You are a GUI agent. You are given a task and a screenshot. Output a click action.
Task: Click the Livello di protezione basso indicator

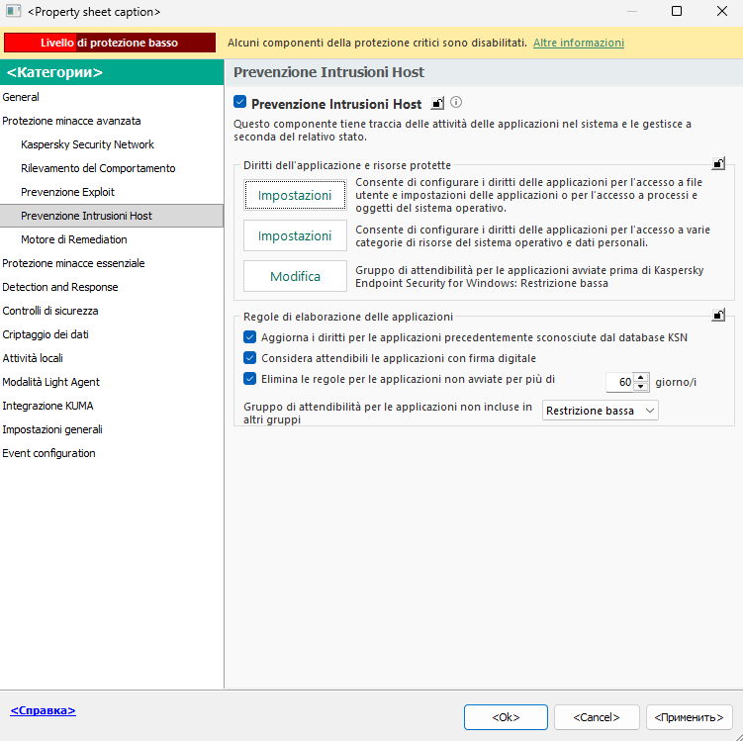click(x=110, y=43)
